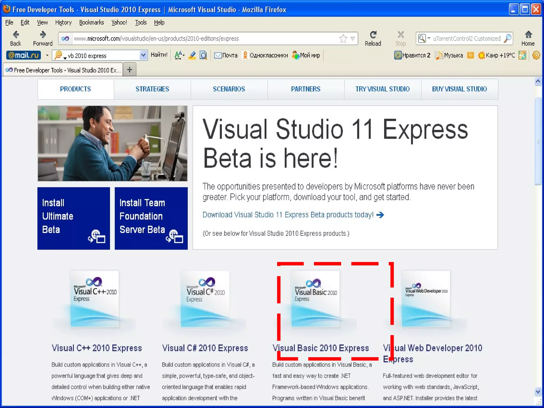
Task: Click the mail.ru toolbar settings gear
Action: coord(536,55)
